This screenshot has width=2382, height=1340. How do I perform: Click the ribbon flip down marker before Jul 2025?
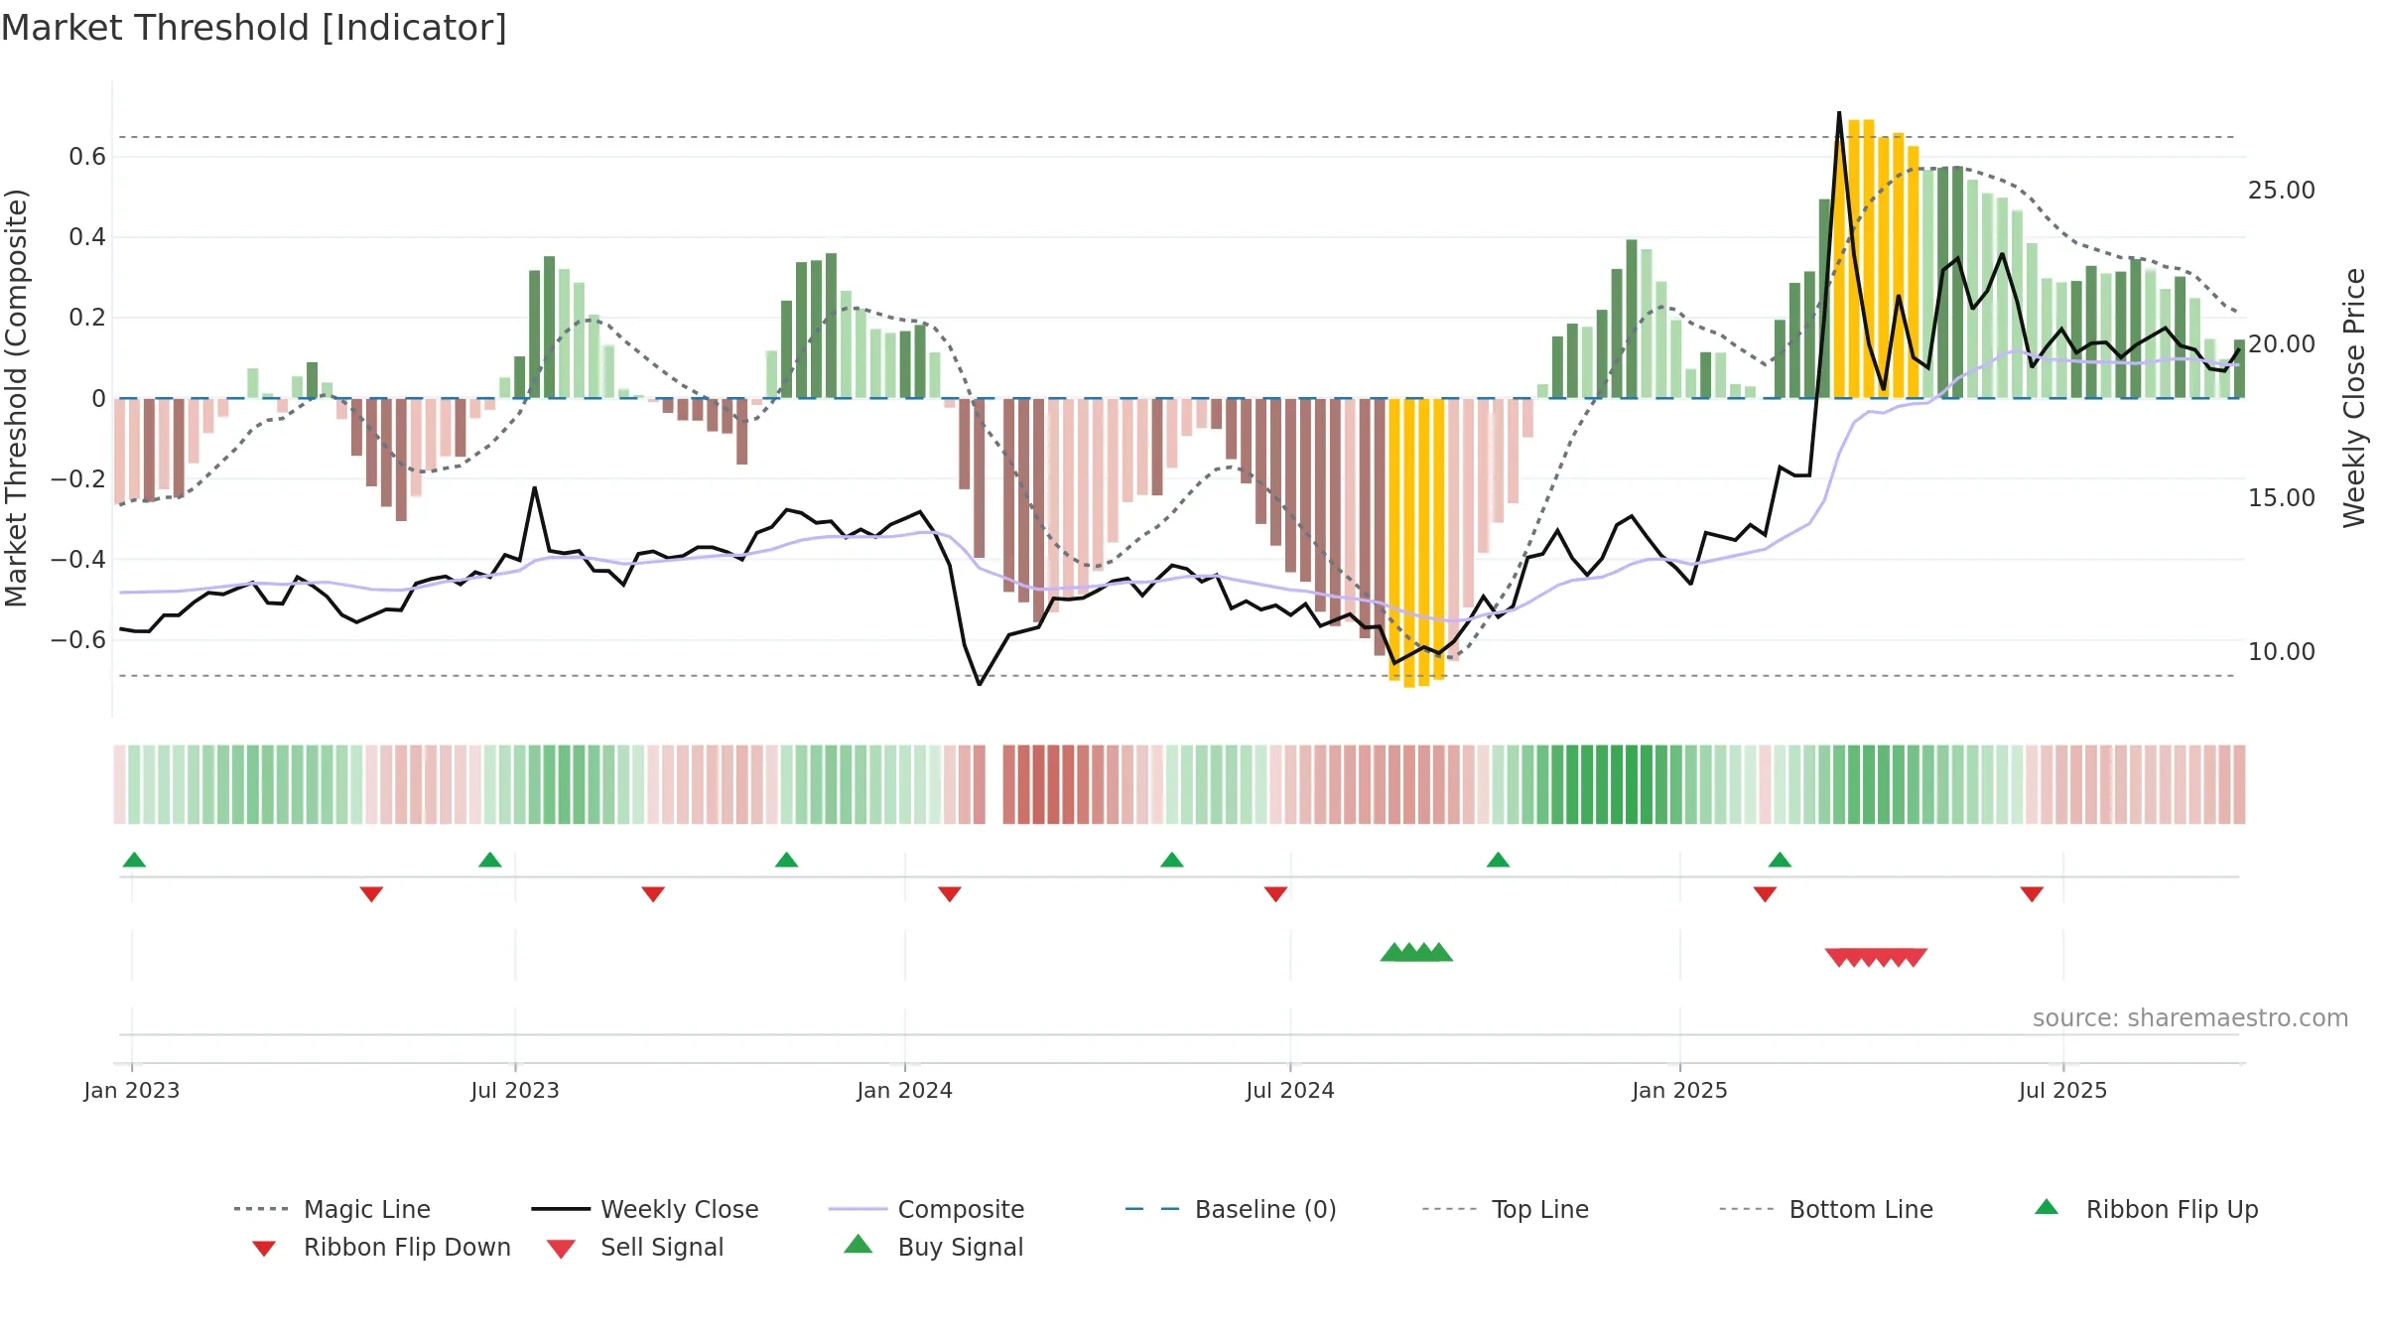point(2032,894)
